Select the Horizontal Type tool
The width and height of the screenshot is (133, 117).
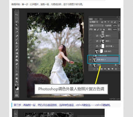coord(17,67)
